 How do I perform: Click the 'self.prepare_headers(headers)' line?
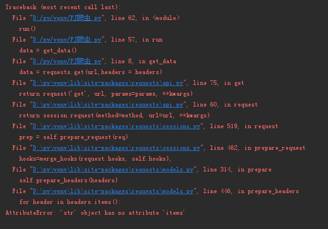[68, 181]
